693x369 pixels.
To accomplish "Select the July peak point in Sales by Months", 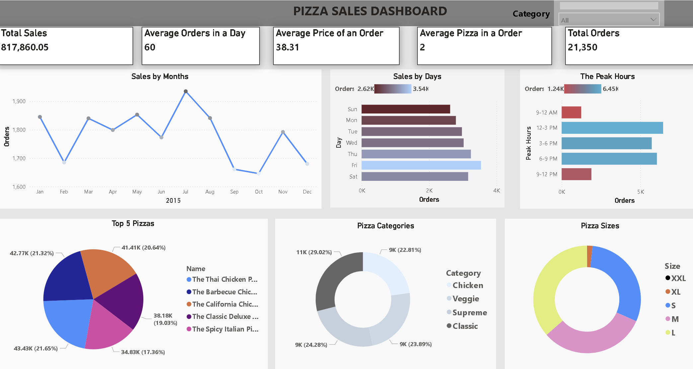I will tap(186, 91).
